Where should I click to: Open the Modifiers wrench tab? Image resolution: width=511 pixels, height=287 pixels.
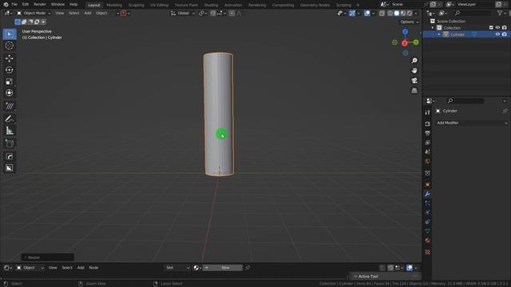click(428, 194)
